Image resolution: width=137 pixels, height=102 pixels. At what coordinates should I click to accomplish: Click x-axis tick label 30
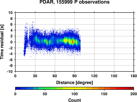click(35, 76)
